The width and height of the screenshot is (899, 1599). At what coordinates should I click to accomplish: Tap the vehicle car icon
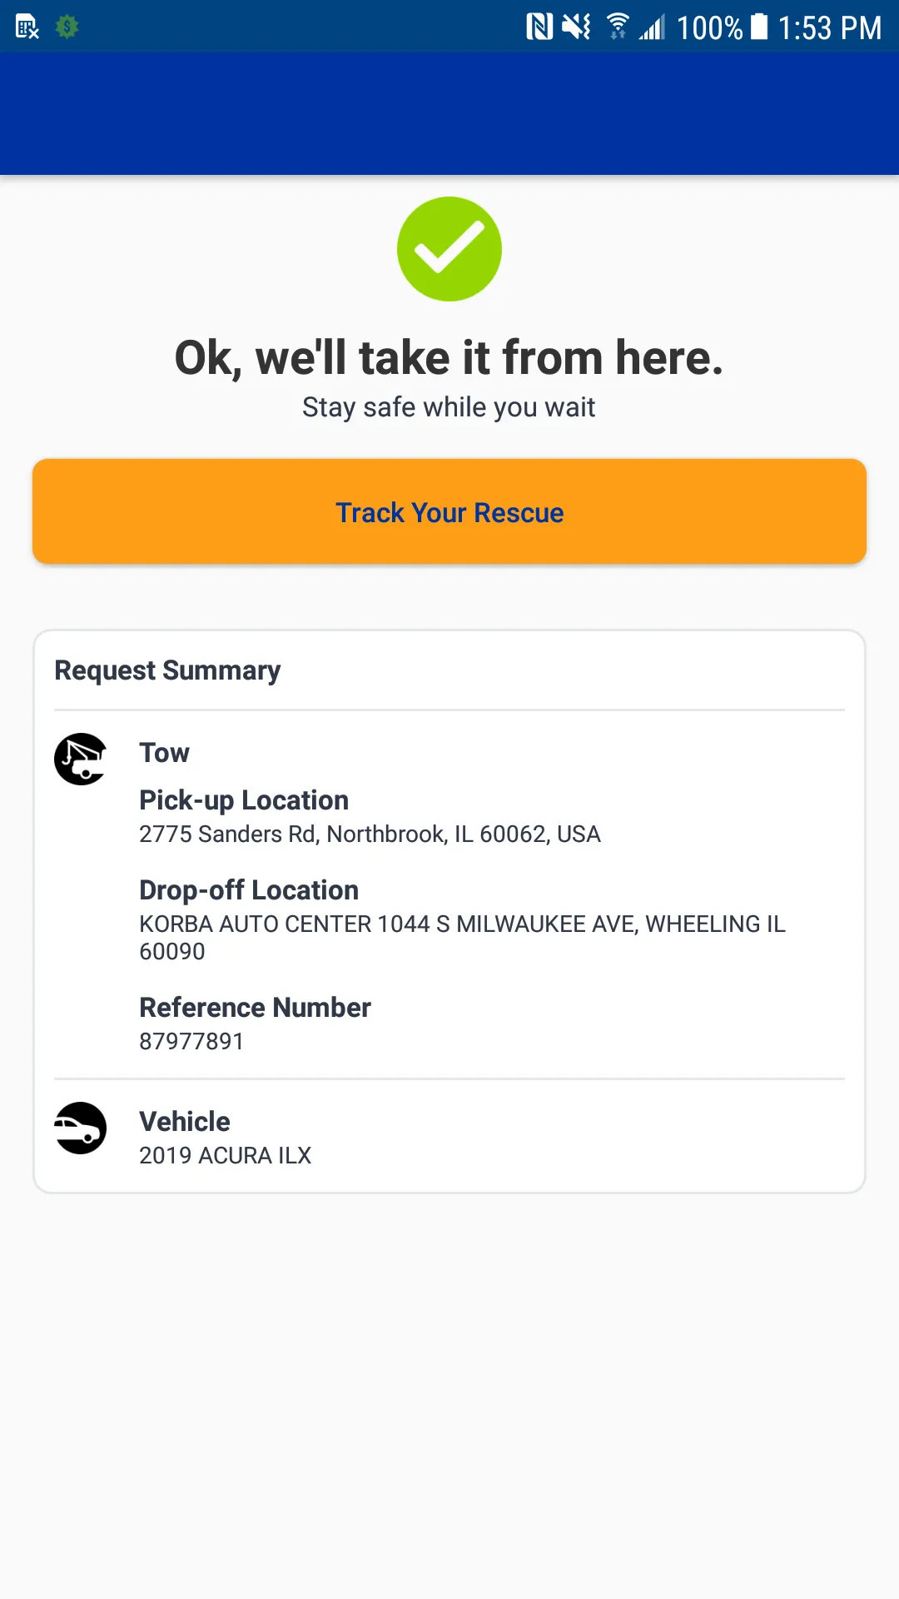(x=81, y=1128)
